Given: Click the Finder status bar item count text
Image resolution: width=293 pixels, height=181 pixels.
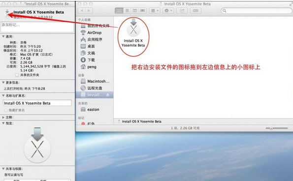Looking at the screenshot, I should [x=185, y=128].
